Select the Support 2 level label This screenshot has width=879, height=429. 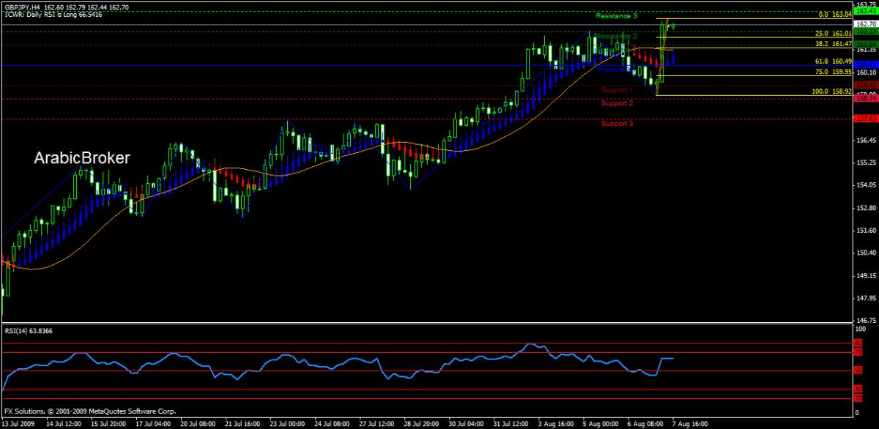click(x=617, y=103)
